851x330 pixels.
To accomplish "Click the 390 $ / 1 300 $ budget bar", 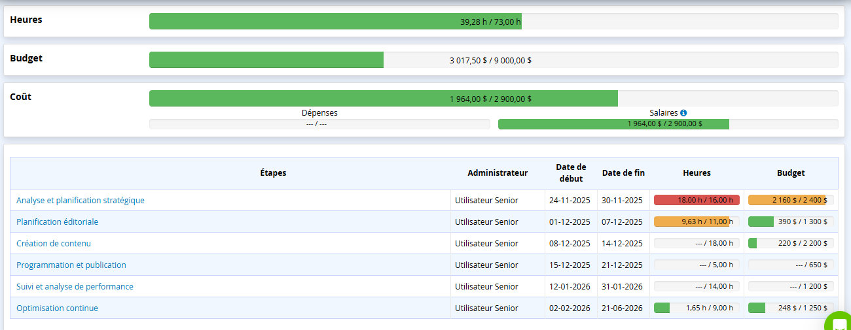I will (x=791, y=222).
